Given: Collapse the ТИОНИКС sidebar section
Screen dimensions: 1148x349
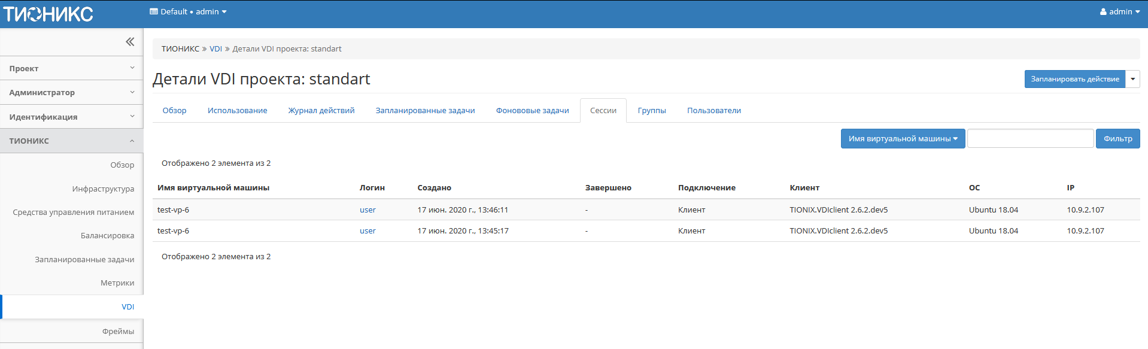Looking at the screenshot, I should [71, 141].
